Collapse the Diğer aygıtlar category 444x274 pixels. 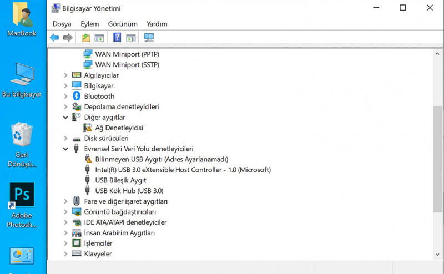click(65, 118)
